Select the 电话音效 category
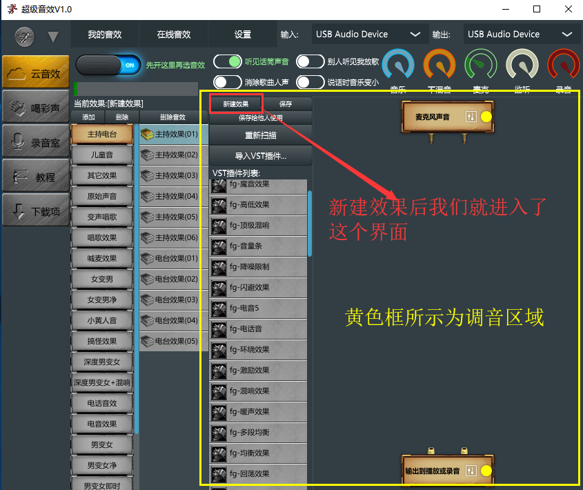The image size is (583, 490). click(x=102, y=403)
